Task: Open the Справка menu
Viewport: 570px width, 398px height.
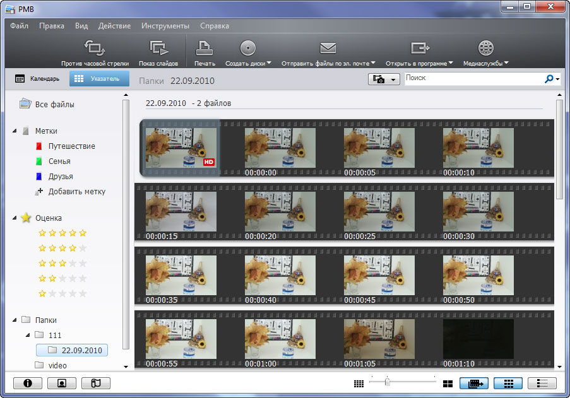Action: point(215,26)
